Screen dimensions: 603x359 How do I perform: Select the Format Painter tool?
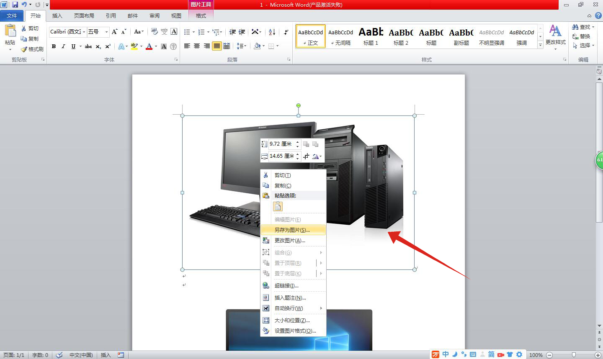click(32, 49)
